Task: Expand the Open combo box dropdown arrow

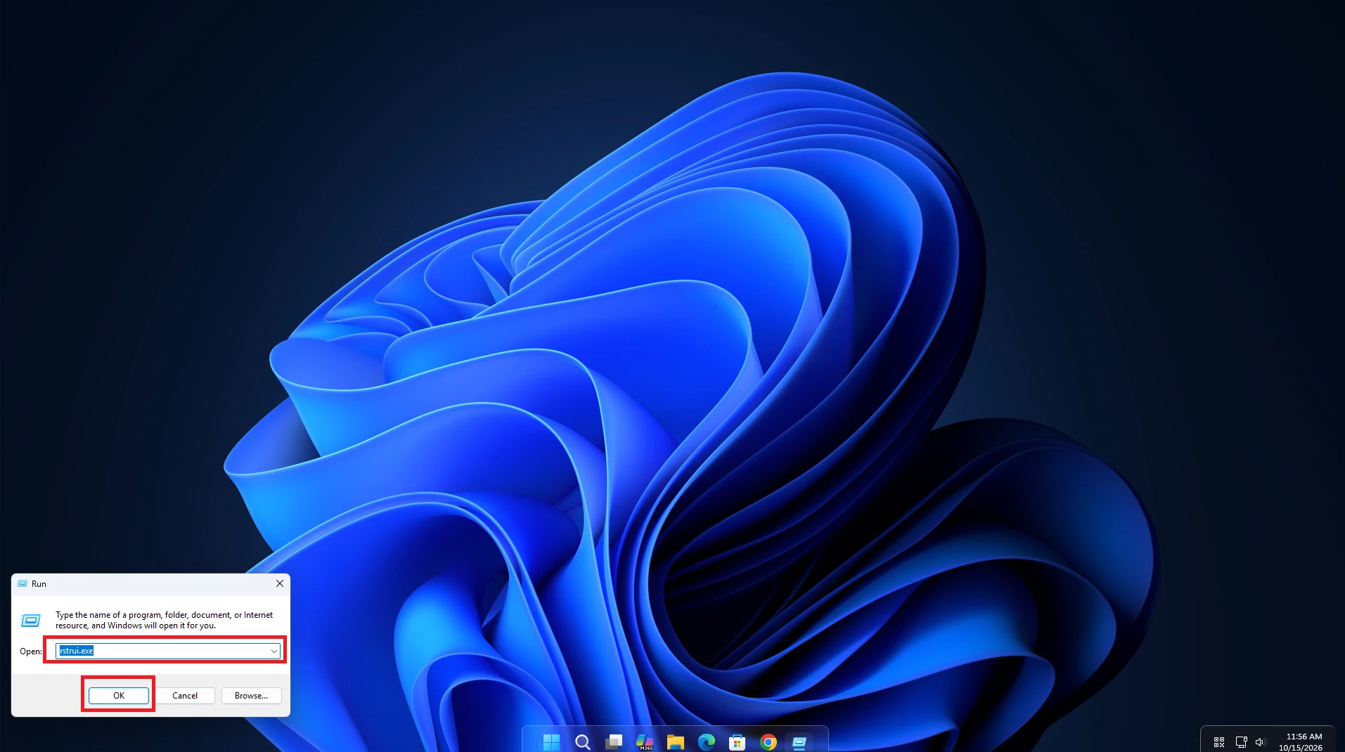Action: tap(273, 651)
